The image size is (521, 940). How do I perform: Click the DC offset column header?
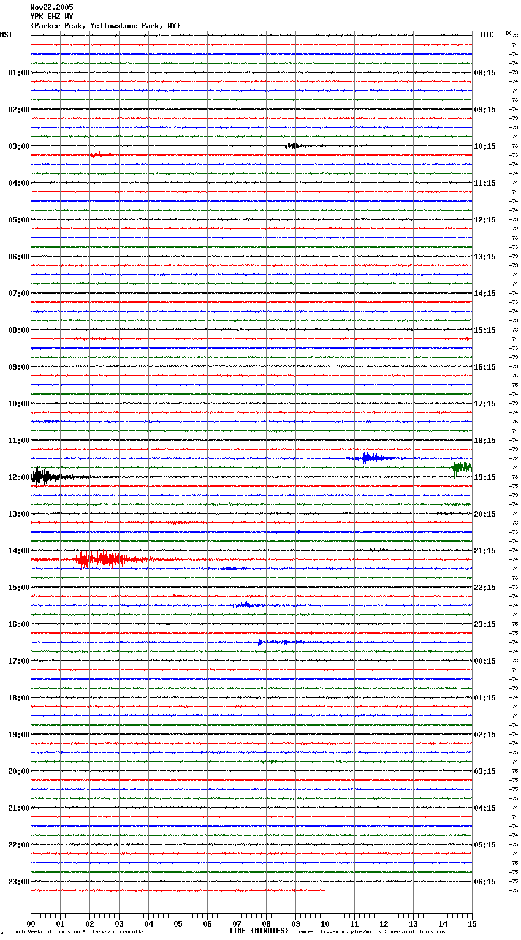pyautogui.click(x=509, y=32)
